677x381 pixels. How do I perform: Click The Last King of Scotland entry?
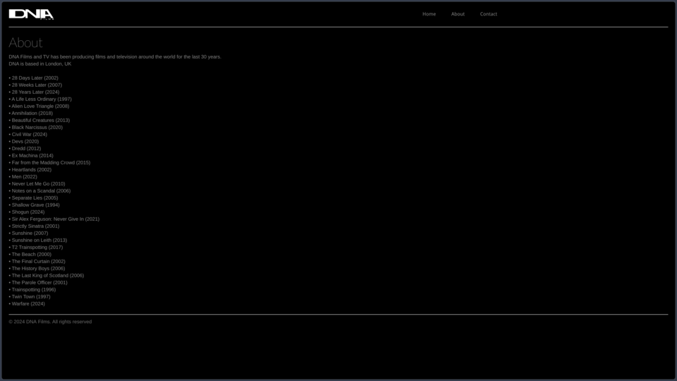47,276
